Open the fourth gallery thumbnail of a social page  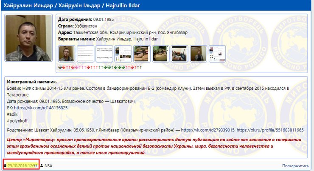point(123,54)
